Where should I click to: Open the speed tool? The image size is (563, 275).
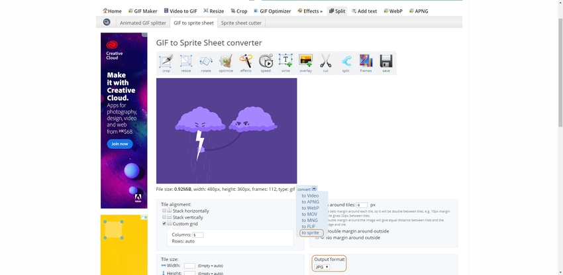coord(266,63)
